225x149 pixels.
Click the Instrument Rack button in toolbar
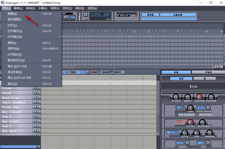pyautogui.click(x=178, y=15)
